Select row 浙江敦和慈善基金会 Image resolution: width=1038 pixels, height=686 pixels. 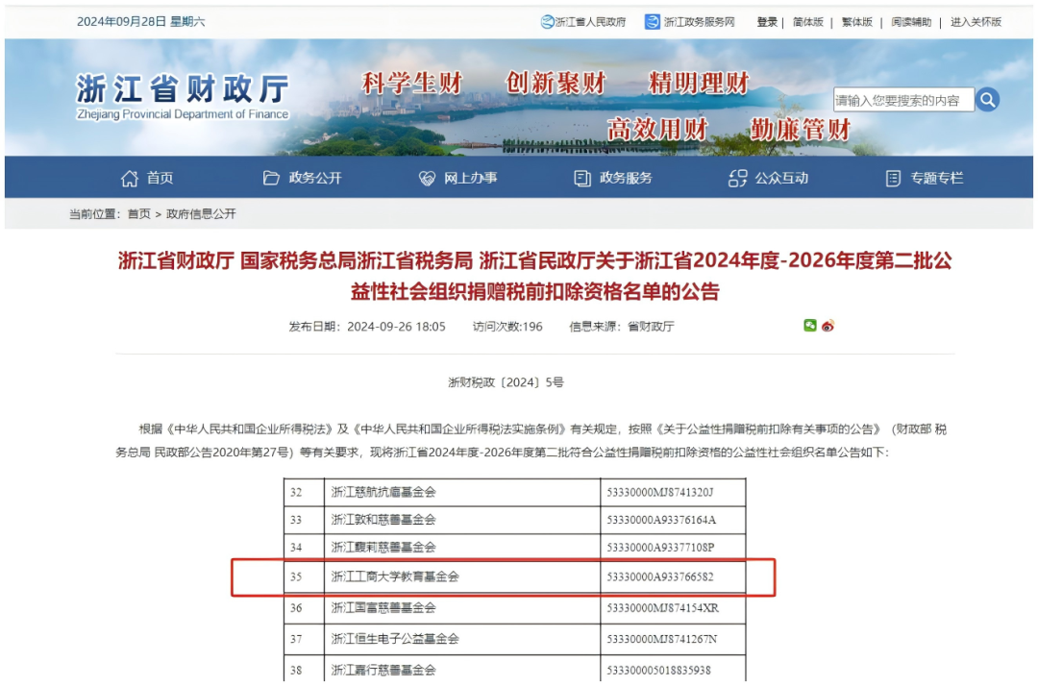pos(515,520)
